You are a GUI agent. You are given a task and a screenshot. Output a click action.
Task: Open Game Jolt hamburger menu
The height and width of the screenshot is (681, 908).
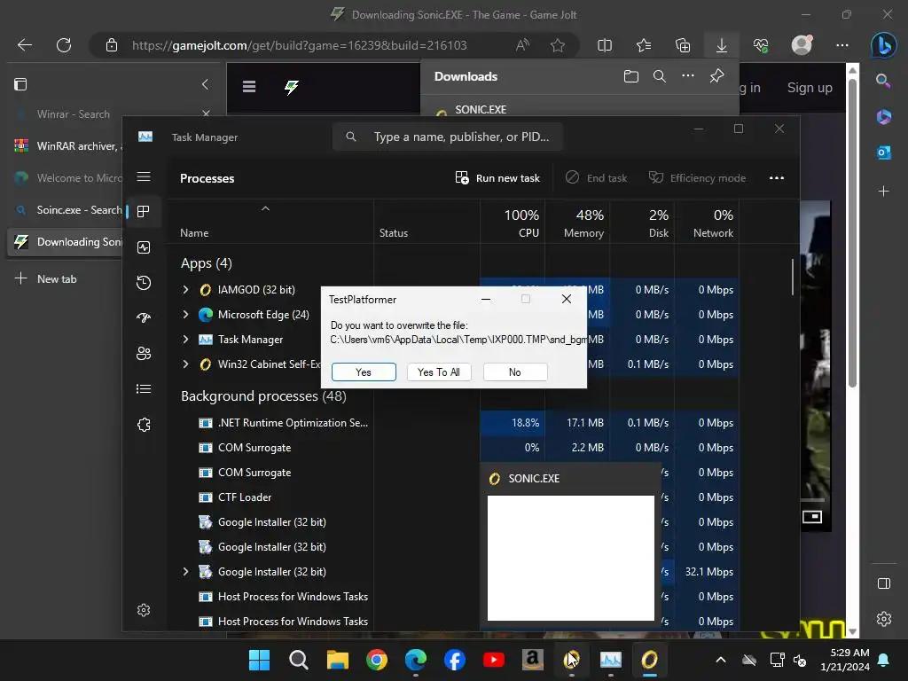249,87
